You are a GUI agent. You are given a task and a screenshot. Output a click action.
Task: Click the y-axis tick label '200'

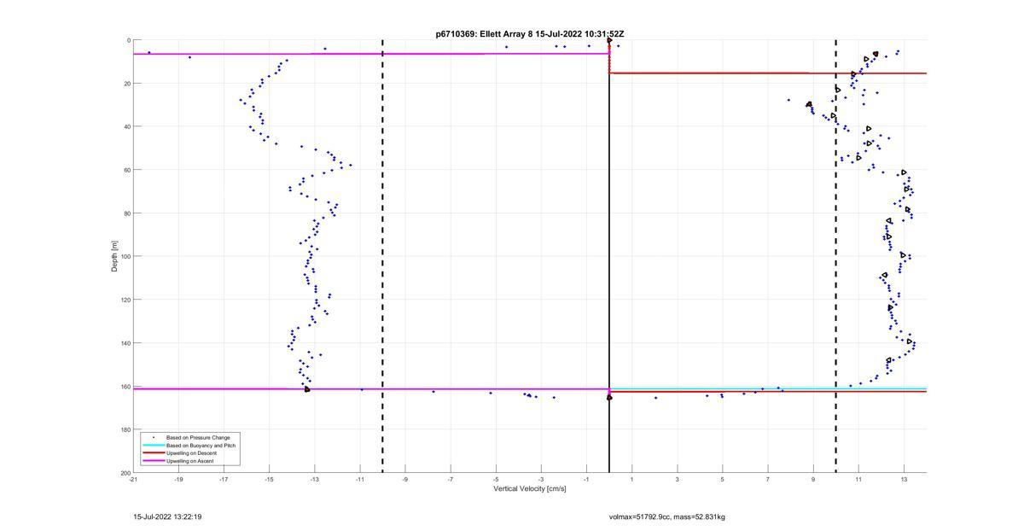point(125,473)
